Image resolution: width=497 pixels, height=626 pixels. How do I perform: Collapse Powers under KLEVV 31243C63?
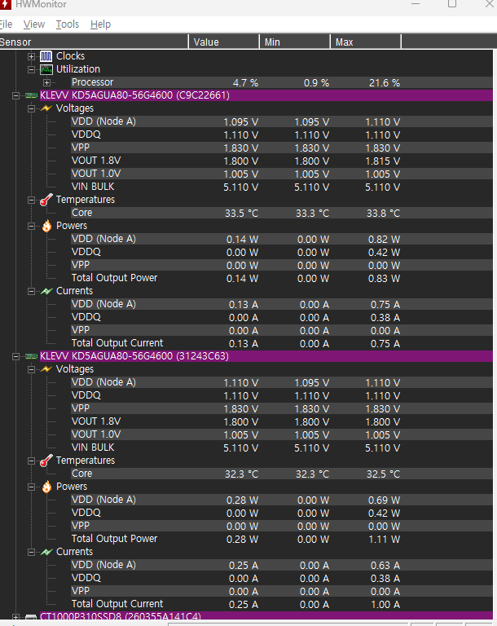(x=31, y=487)
